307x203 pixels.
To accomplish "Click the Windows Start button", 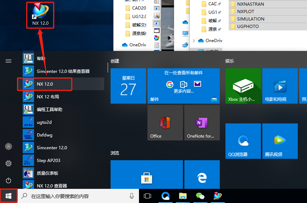I will [9, 196].
